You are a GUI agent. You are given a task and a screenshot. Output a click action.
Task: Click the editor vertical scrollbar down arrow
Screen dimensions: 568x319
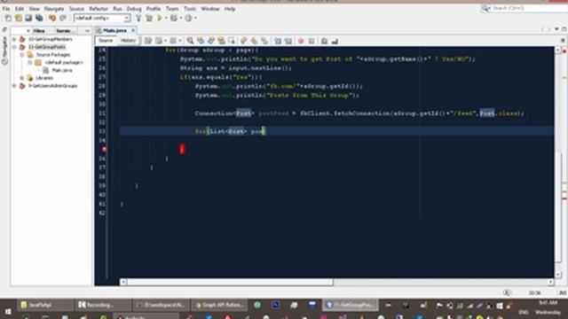tap(558, 274)
